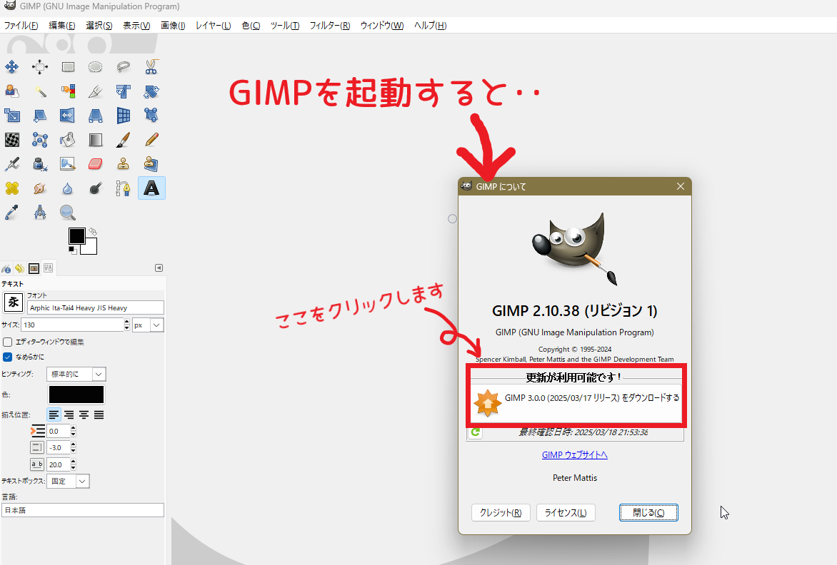This screenshot has width=837, height=565.
Task: Click the クレジット button in About dialog
Action: click(x=500, y=512)
